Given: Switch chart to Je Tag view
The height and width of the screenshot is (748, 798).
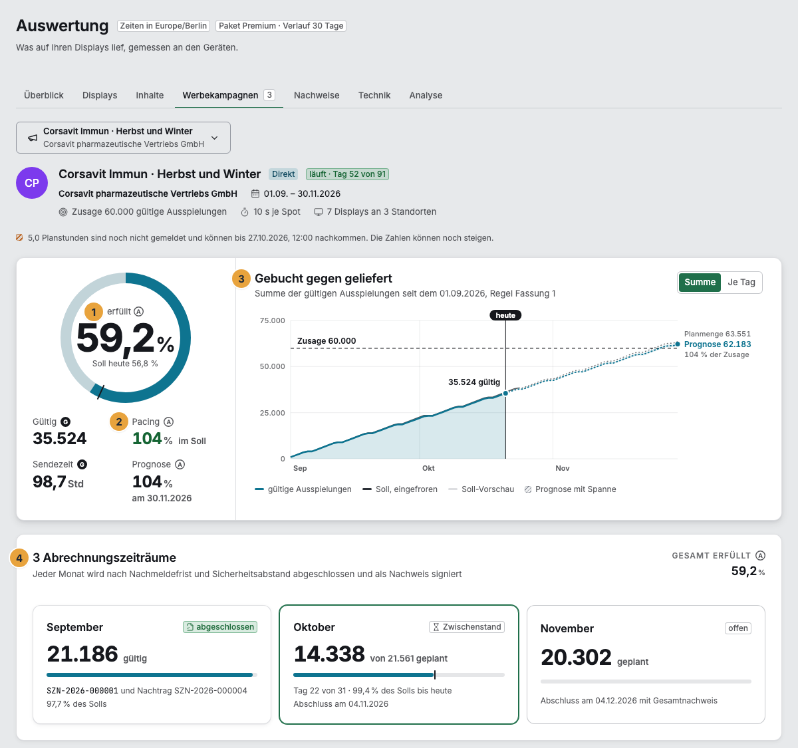Looking at the screenshot, I should [741, 282].
